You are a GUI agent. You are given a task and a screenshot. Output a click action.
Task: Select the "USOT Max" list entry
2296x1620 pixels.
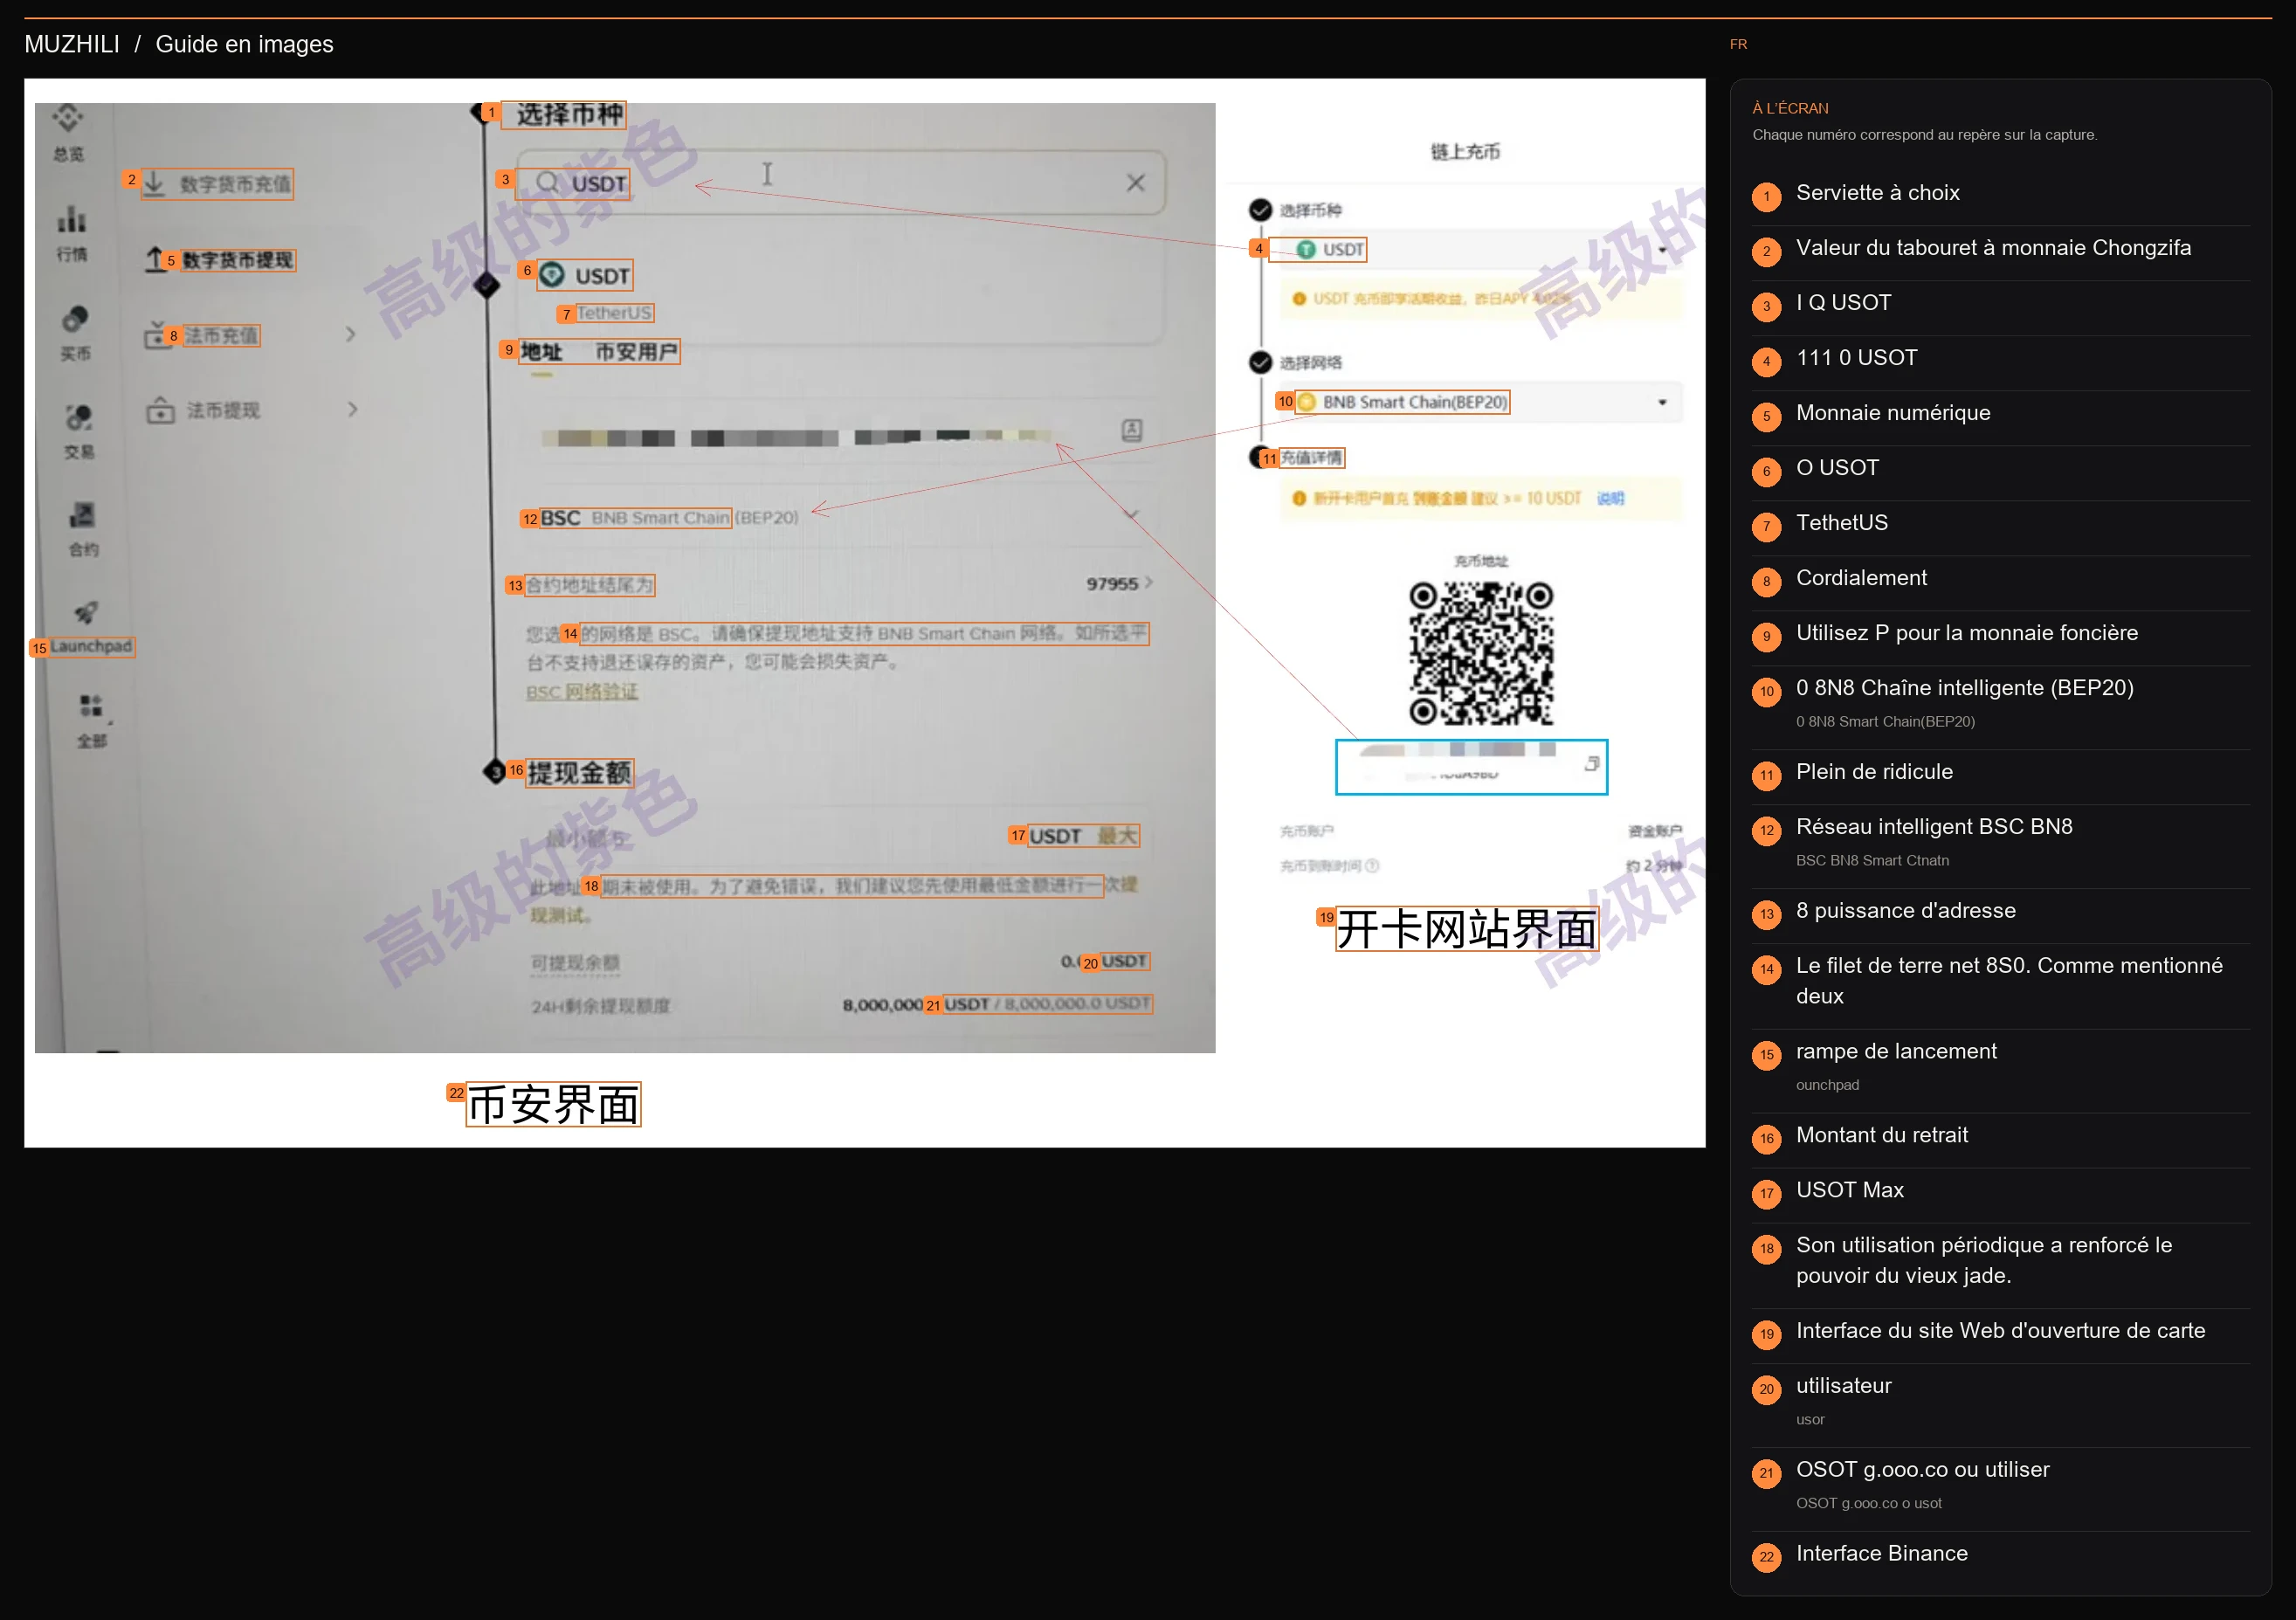click(2000, 1191)
